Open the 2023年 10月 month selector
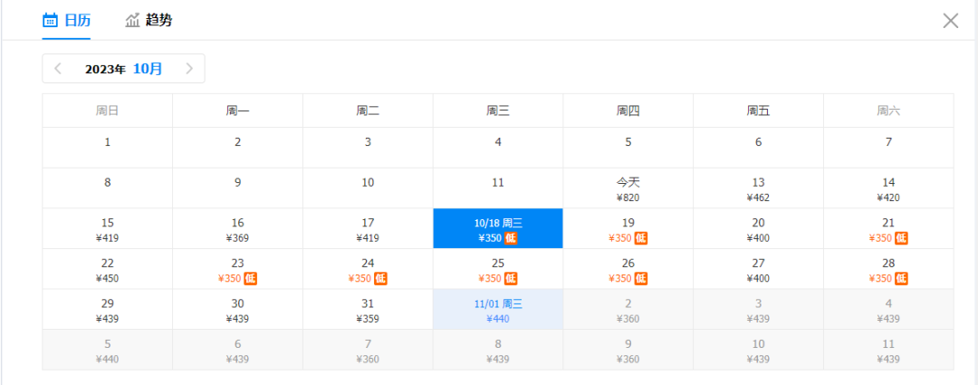978x385 pixels. click(x=123, y=69)
